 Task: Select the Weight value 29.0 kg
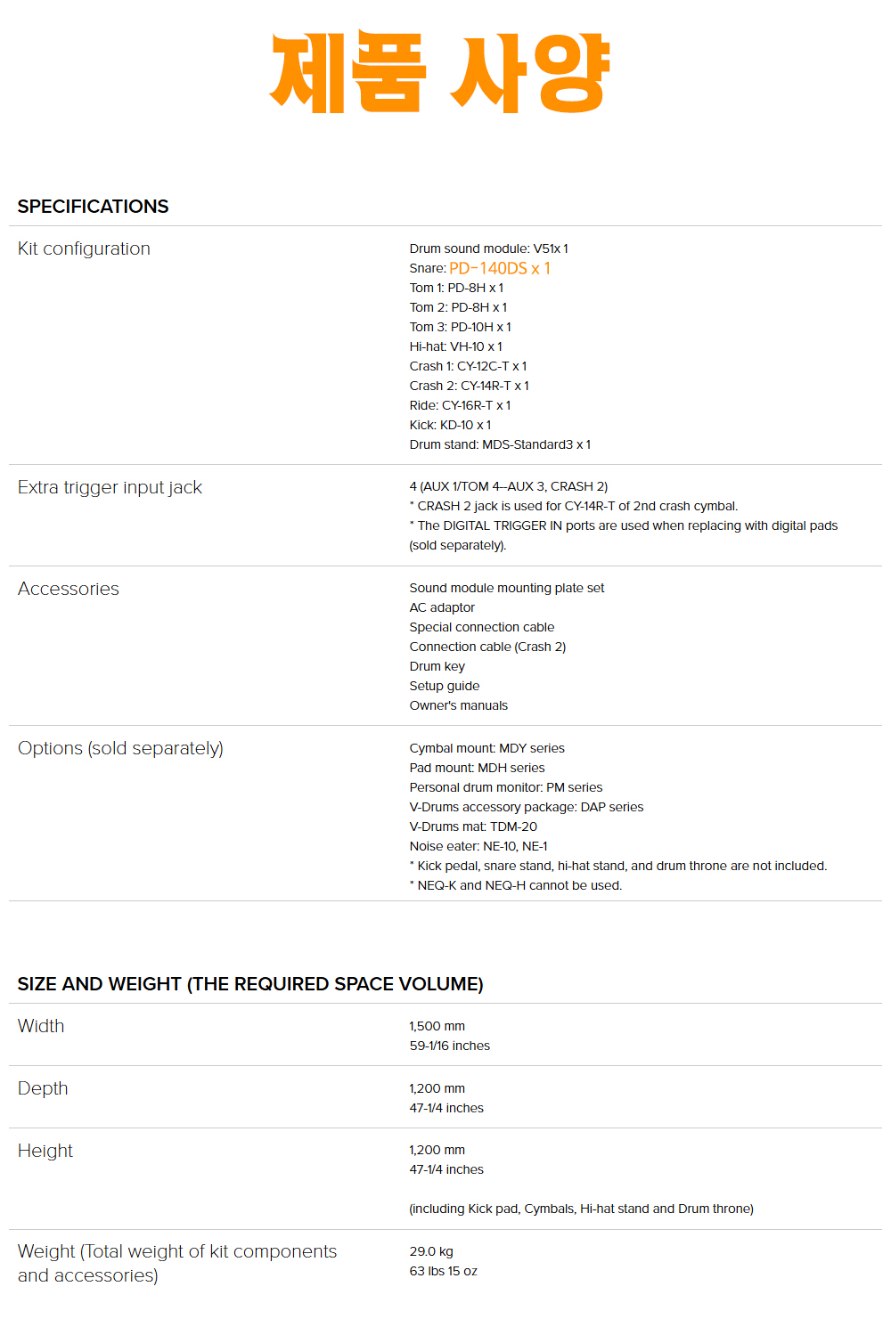(431, 1251)
